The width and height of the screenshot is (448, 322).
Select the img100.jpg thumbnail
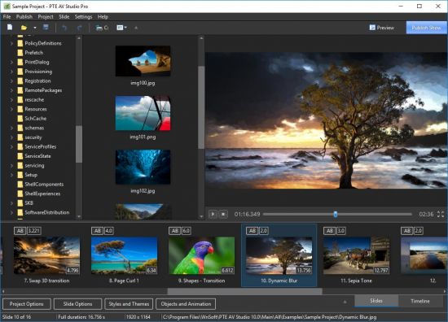[x=143, y=61]
